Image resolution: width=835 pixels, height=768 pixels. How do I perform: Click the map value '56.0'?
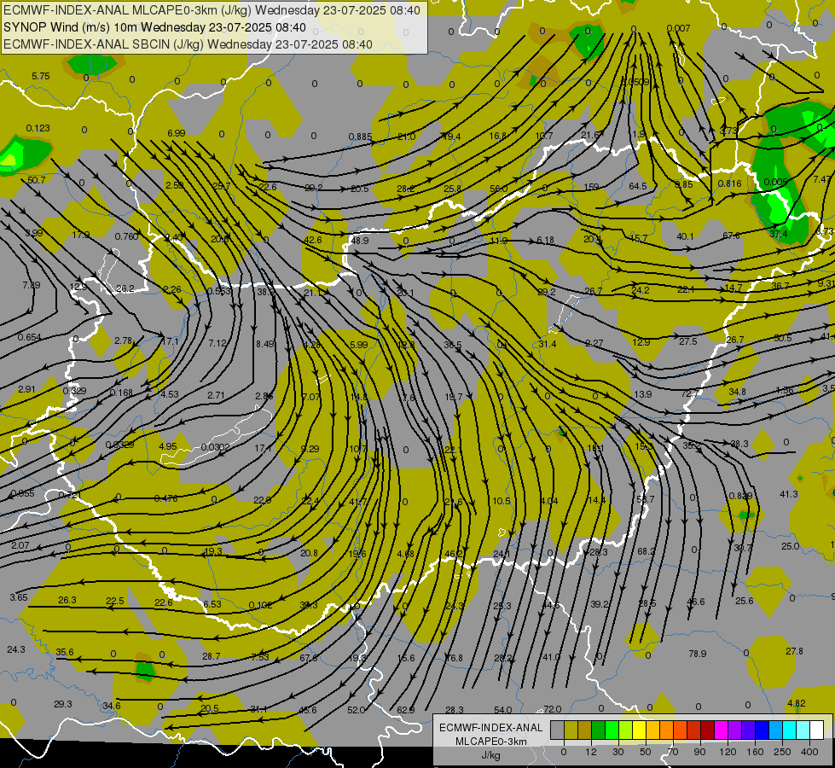pos(498,189)
